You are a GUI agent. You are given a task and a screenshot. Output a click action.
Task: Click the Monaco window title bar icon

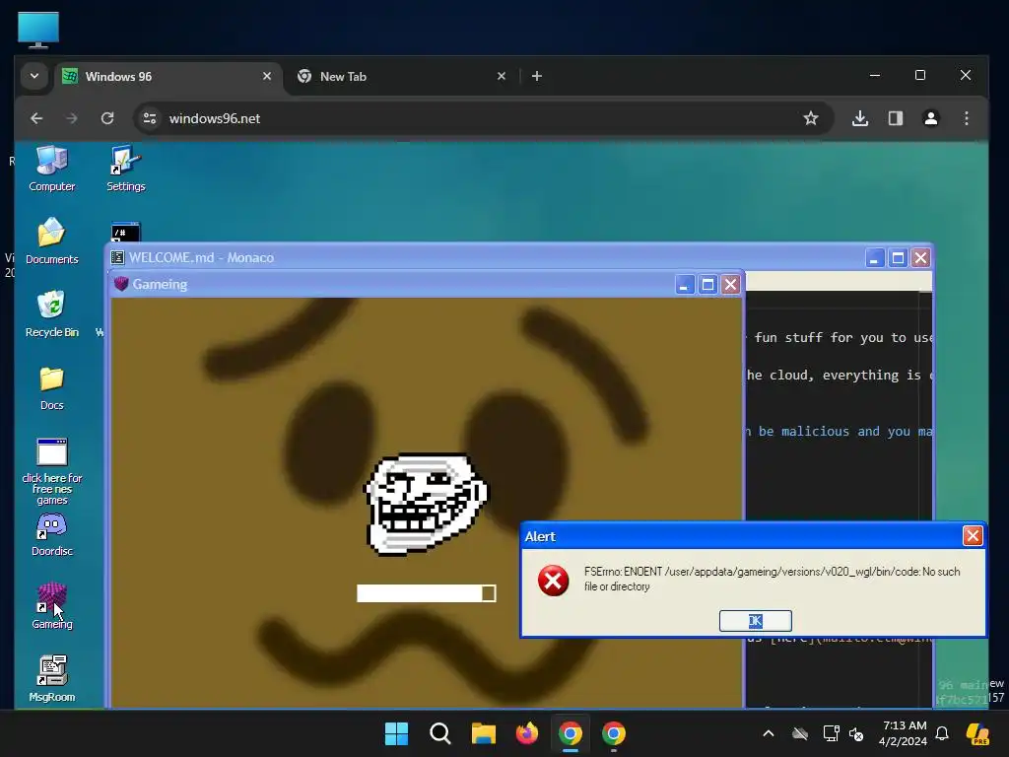117,257
